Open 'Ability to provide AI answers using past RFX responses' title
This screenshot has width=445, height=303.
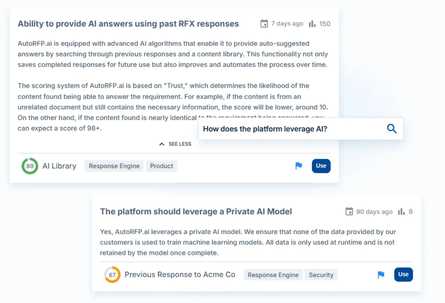tap(128, 24)
